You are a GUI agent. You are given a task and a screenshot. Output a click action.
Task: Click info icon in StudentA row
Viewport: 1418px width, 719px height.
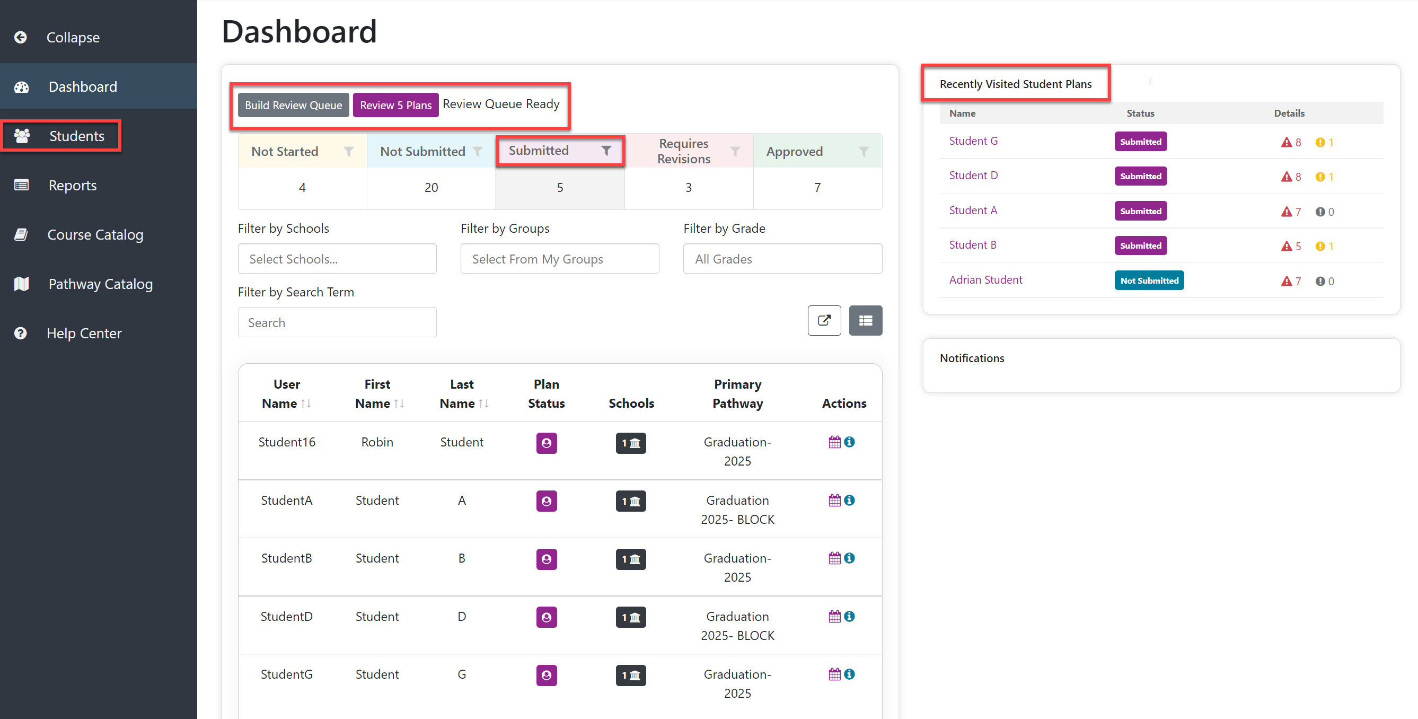849,501
